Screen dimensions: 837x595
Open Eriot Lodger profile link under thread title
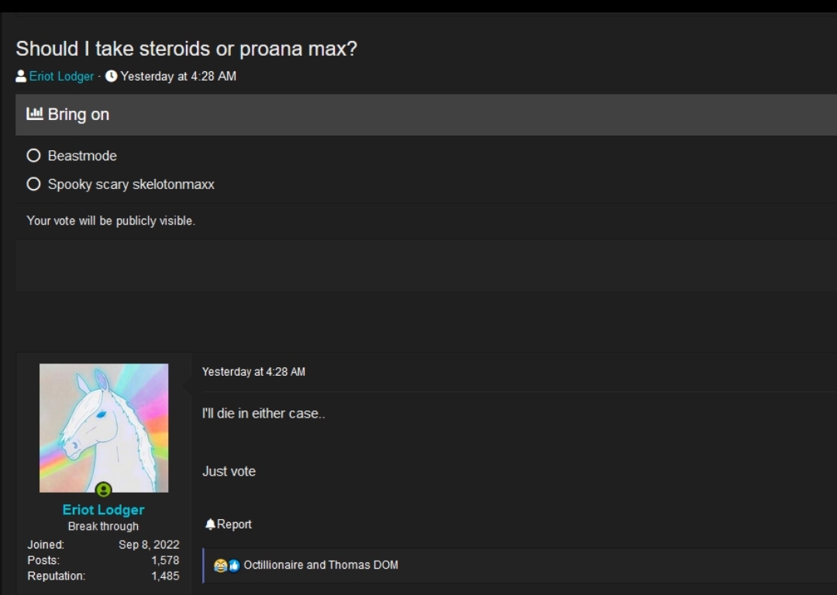pos(61,76)
